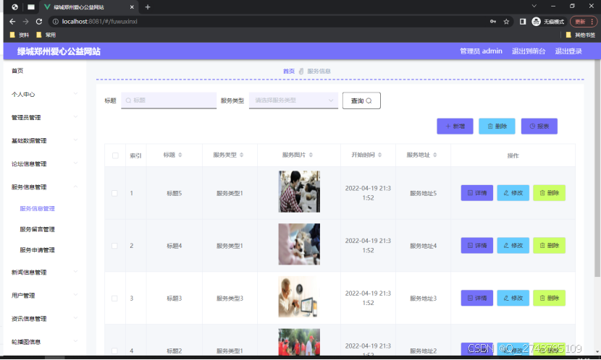
Task: Reload the current browser page
Action: (x=38, y=22)
